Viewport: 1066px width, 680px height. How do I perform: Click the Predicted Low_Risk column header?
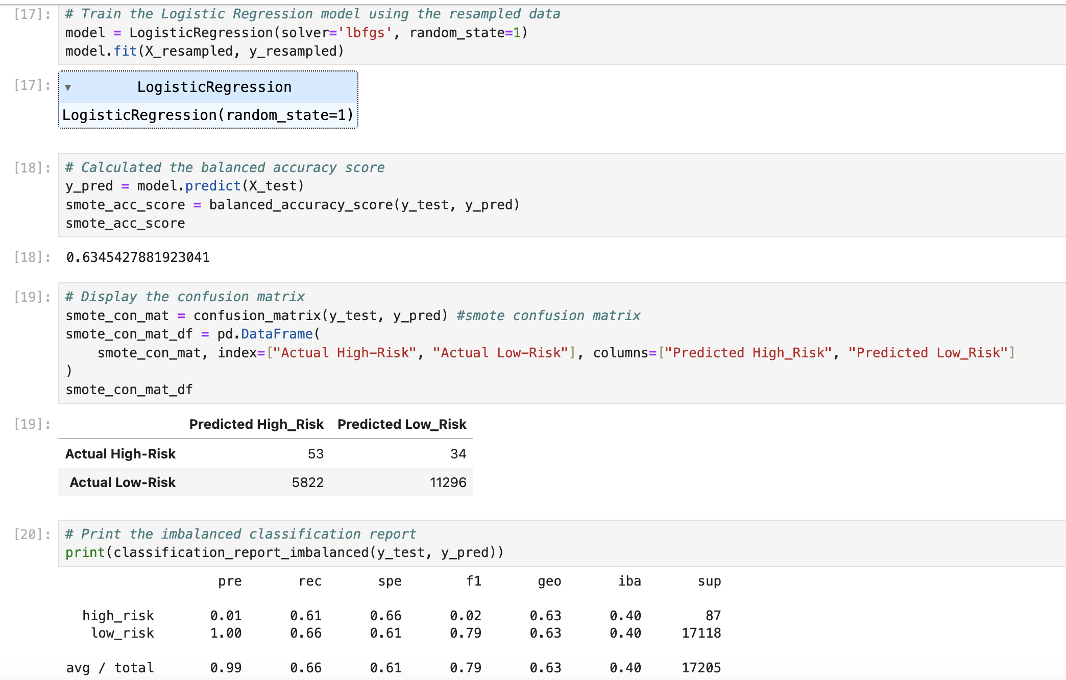pyautogui.click(x=402, y=424)
